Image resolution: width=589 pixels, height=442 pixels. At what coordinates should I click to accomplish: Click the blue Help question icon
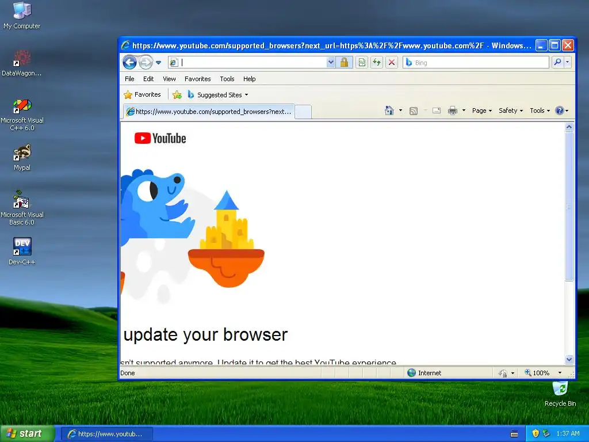[x=559, y=110]
